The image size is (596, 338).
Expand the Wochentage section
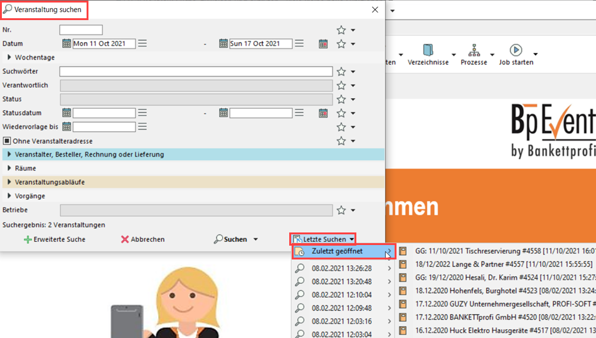pos(9,58)
